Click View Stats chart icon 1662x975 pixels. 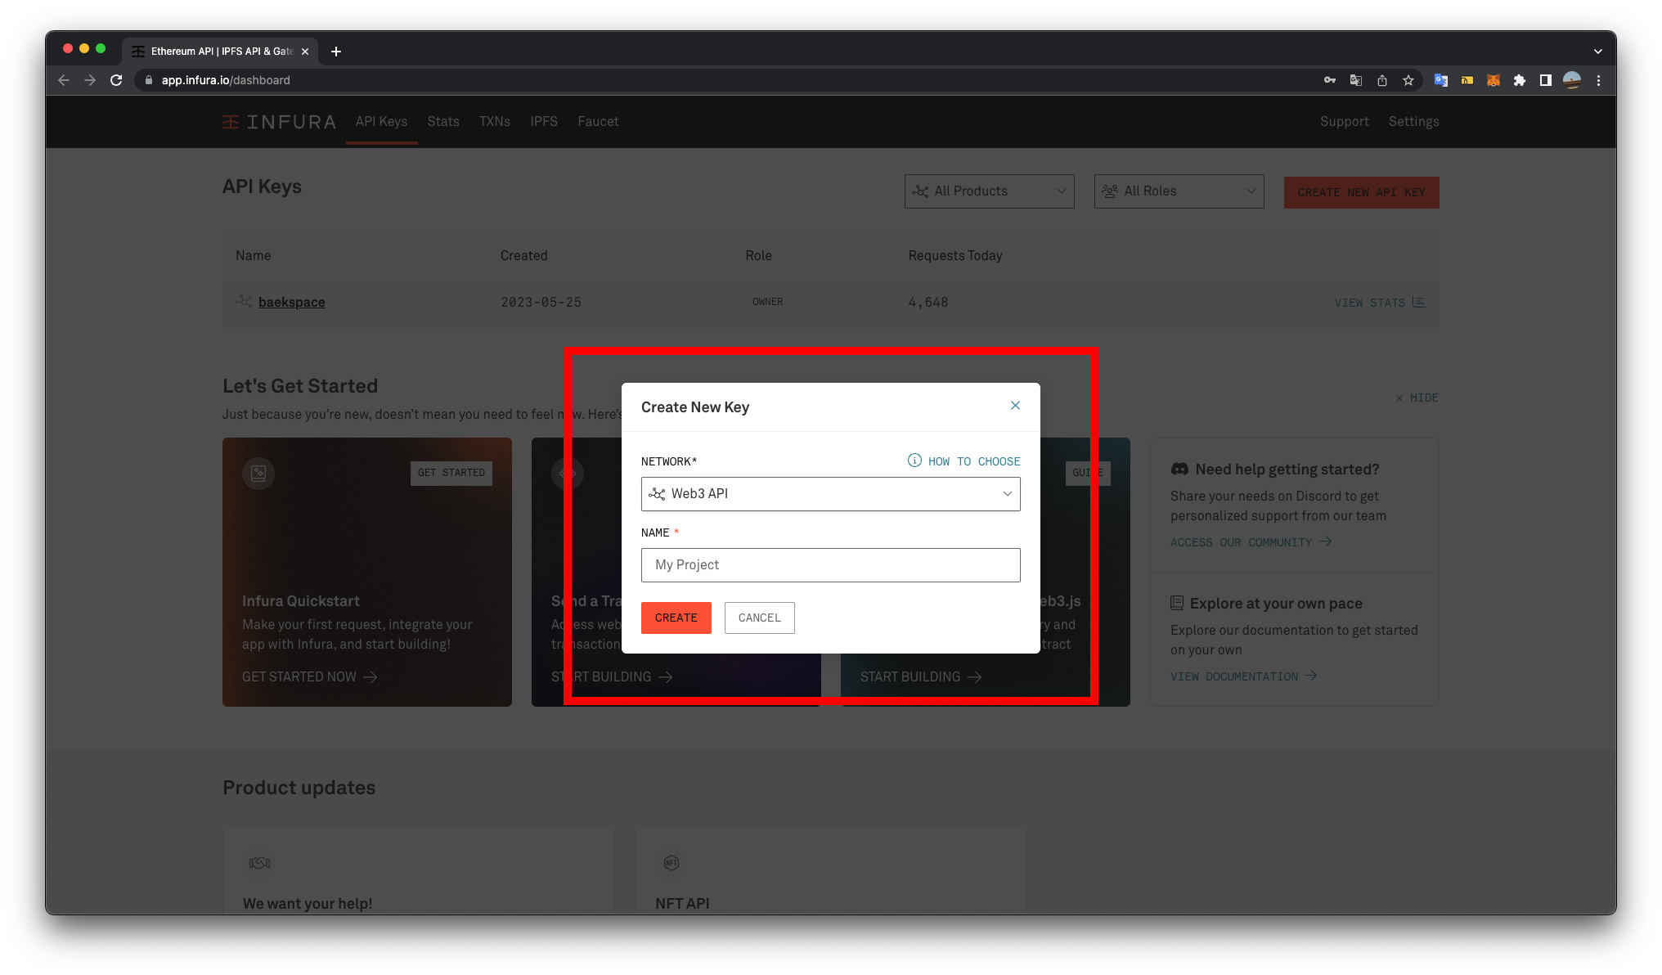tap(1419, 303)
